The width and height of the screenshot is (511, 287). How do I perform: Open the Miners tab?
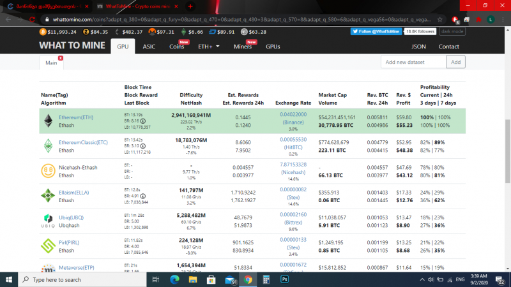point(243,47)
